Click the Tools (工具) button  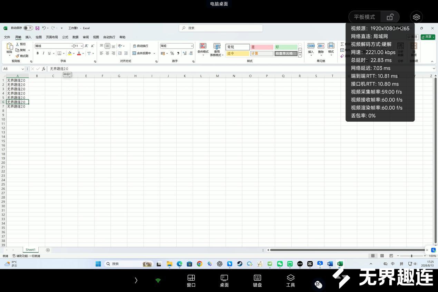pyautogui.click(x=291, y=281)
